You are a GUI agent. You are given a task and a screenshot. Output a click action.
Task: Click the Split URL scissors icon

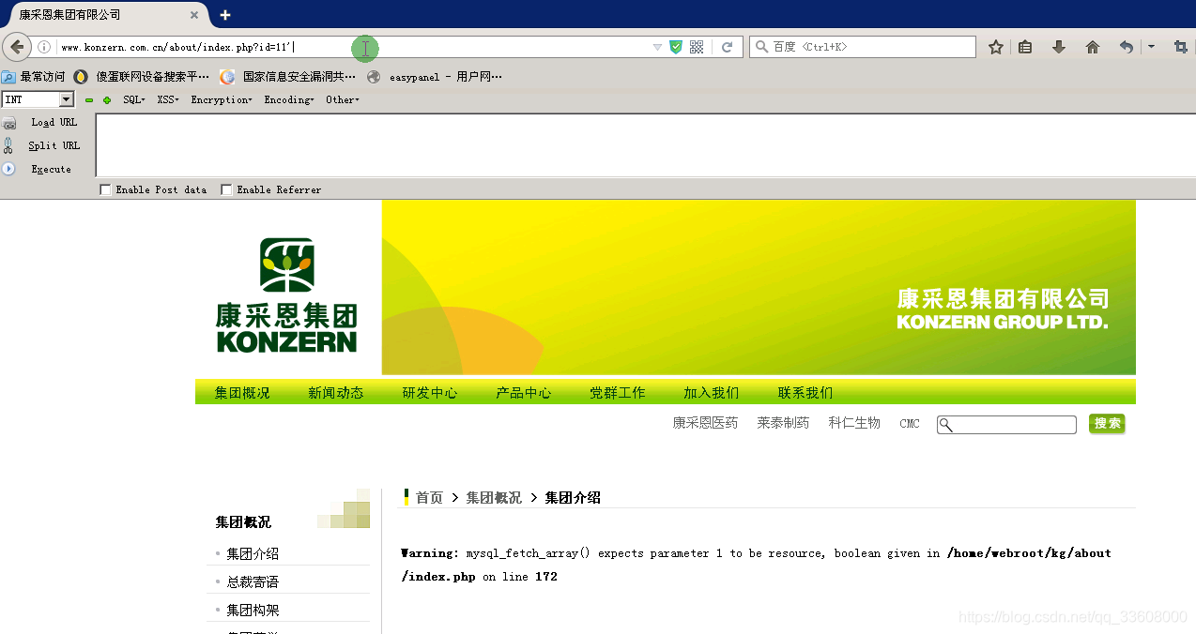point(8,145)
